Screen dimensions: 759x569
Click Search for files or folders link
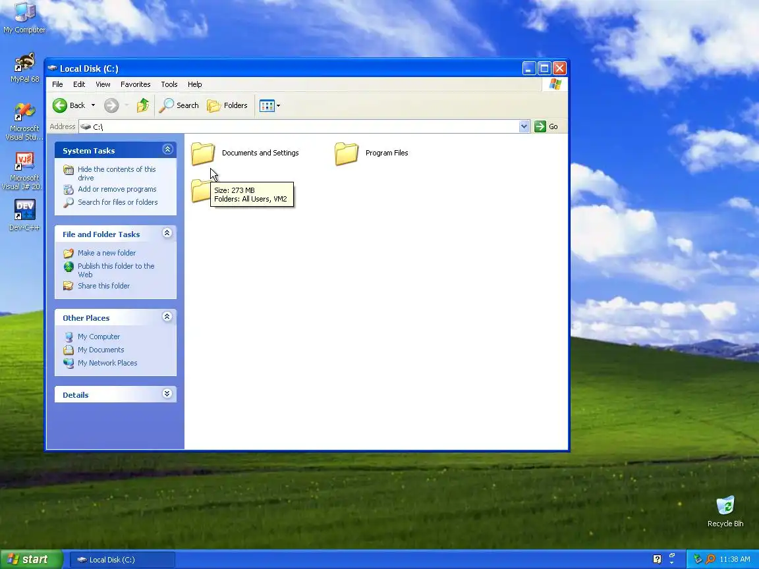click(118, 202)
